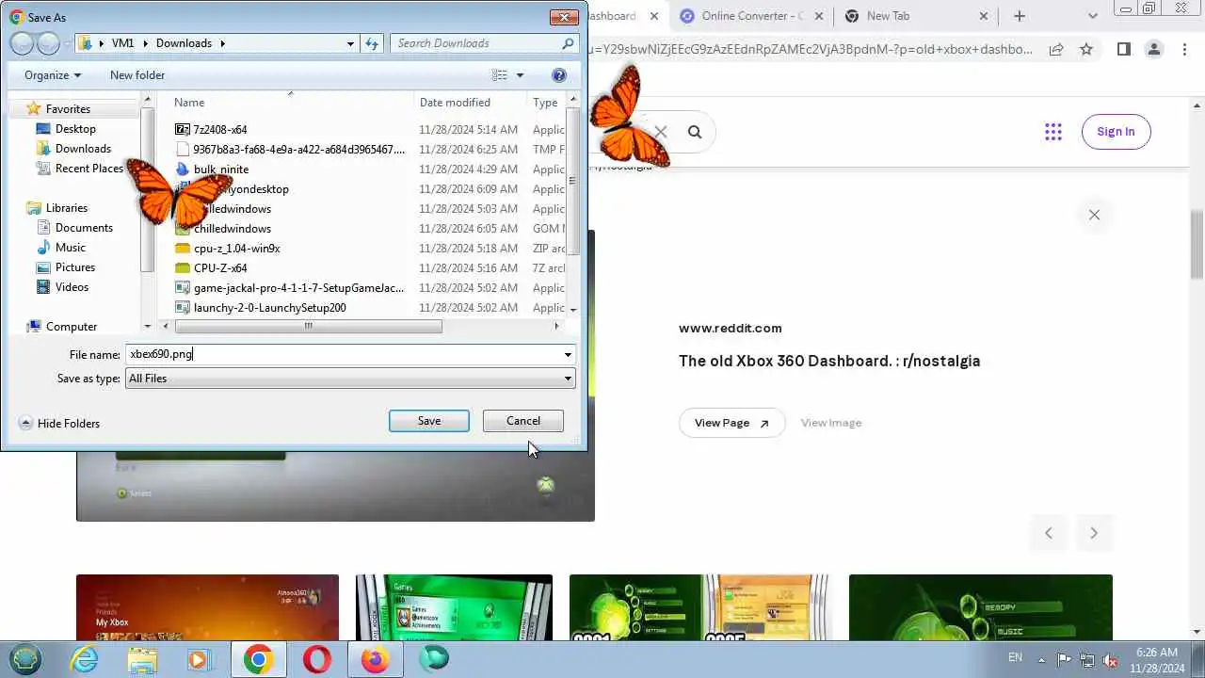Expand the address bar history dropdown

pyautogui.click(x=350, y=43)
